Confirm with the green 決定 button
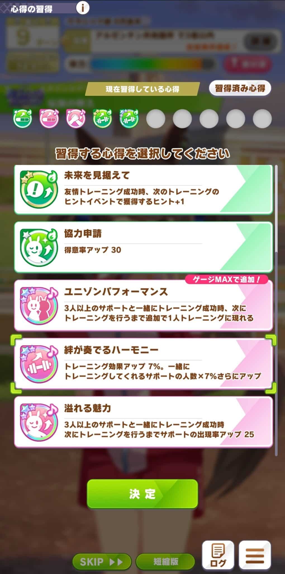Viewport: 285px width, 574px height. click(142, 494)
